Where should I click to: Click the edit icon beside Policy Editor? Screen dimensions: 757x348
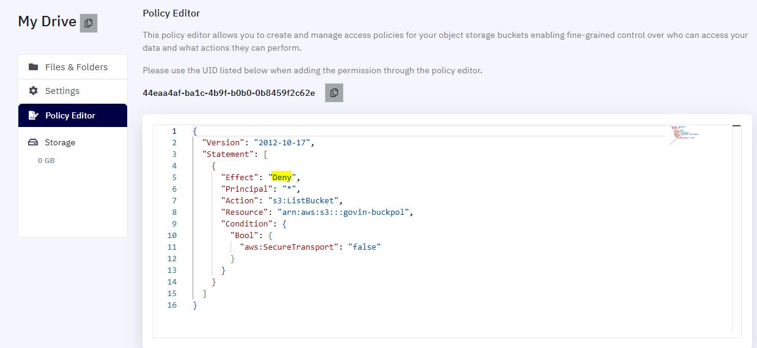pos(34,115)
